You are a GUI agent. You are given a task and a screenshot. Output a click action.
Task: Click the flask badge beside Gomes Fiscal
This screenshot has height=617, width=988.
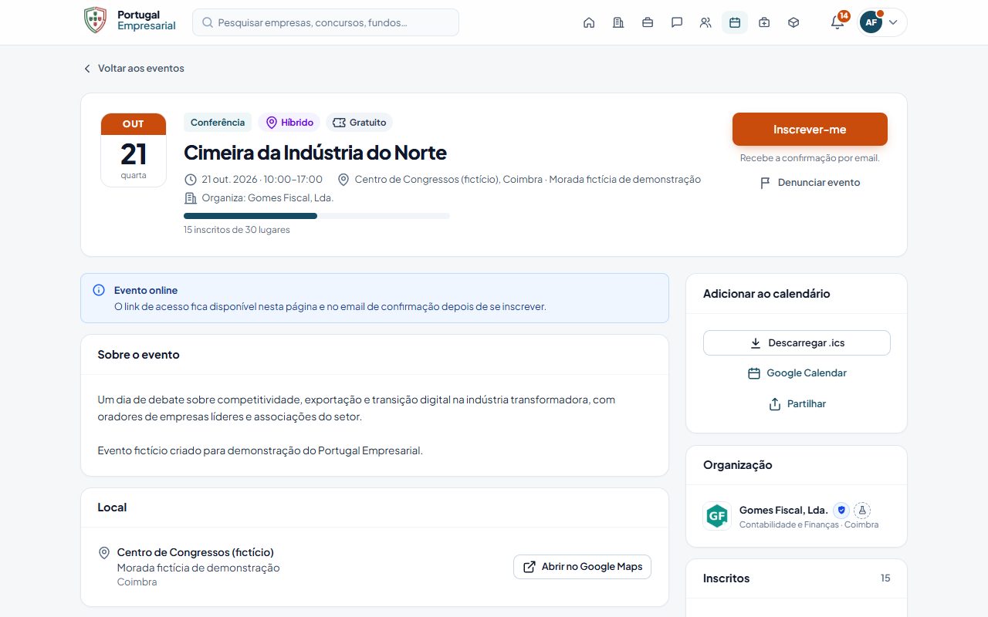point(862,511)
